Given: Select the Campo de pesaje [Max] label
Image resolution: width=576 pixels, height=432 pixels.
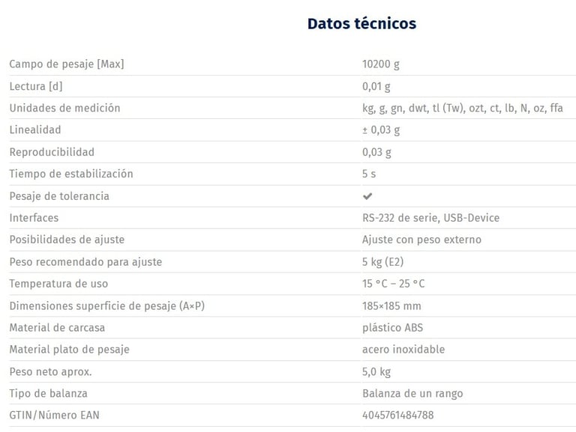Looking at the screenshot, I should 67,64.
